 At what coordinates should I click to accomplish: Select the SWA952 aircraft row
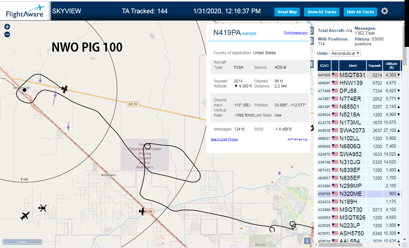tap(360, 154)
